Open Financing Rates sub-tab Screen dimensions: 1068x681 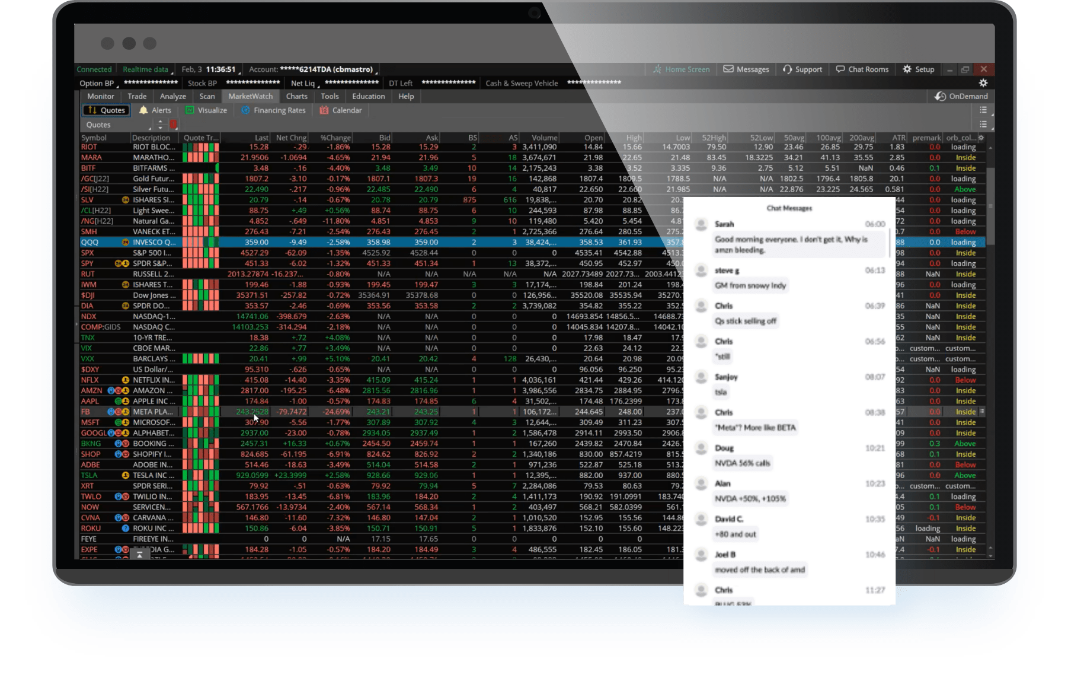pos(273,110)
